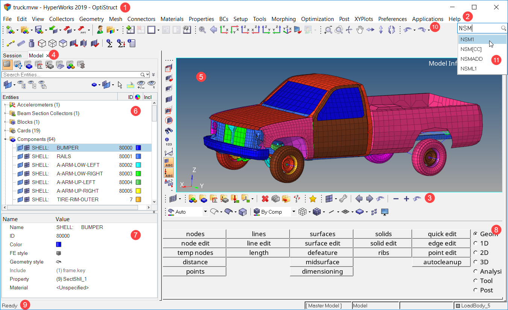This screenshot has height=310, width=508.
Task: Select the 2D page radio button
Action: 476,253
